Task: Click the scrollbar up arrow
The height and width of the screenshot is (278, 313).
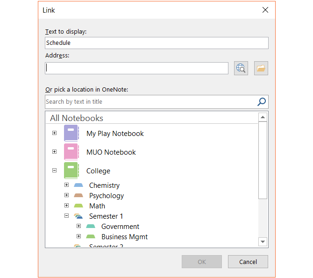Action: point(263,117)
